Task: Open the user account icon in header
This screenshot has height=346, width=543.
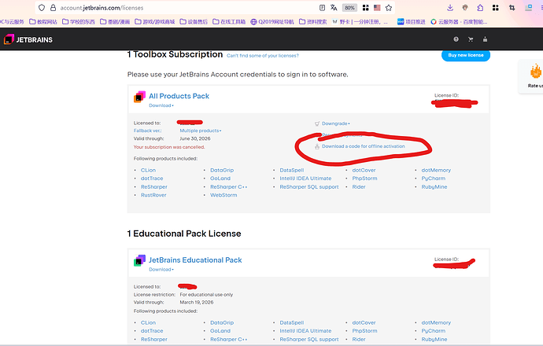Action: tap(486, 39)
